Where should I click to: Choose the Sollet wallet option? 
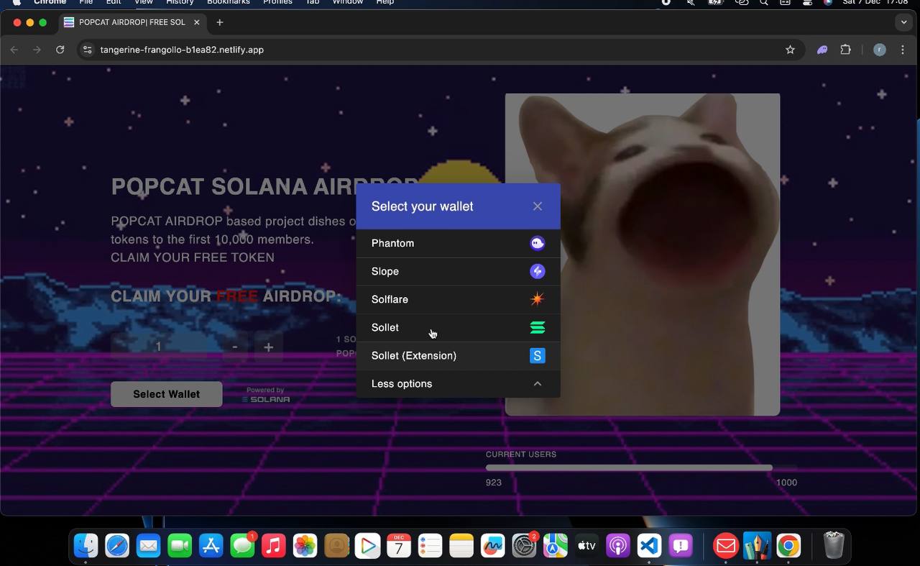459,327
